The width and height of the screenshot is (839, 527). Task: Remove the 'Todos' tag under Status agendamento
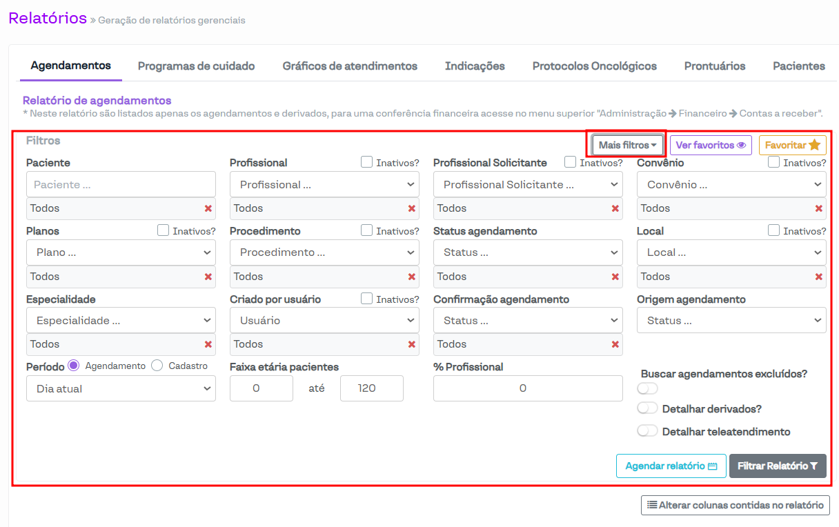[615, 277]
